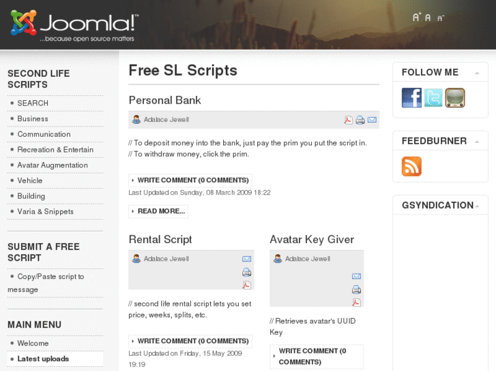Open the Twitter follow icon

pos(433,98)
